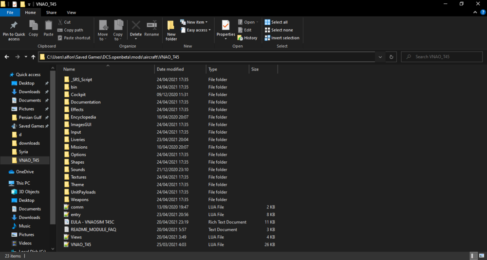Click the Paste ribbon icon
The image size is (487, 260).
point(48,25)
